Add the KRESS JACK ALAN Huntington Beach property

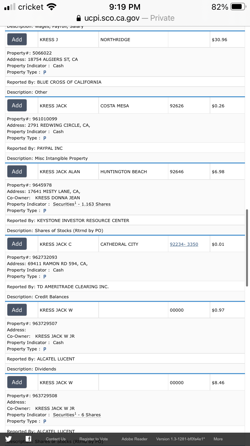17,172
